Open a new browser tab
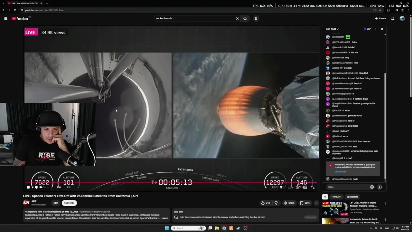The width and height of the screenshot is (412, 232). click(47, 3)
